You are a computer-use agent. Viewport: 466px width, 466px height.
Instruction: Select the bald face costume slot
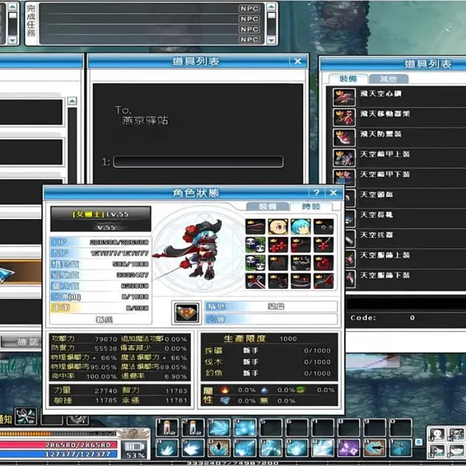278,227
